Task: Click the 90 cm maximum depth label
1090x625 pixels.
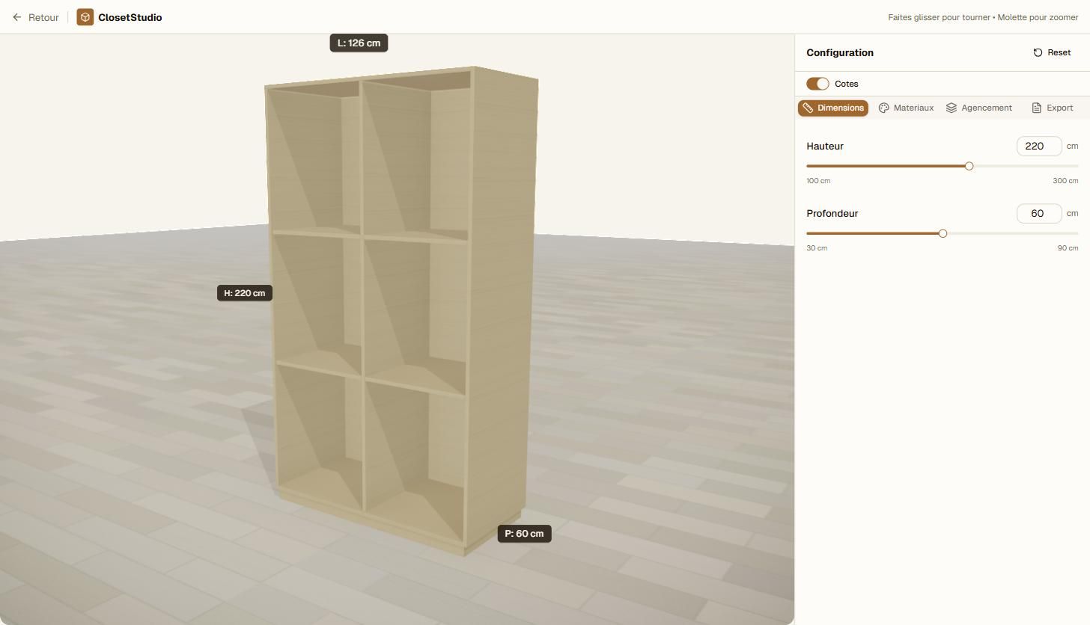Action: click(1068, 248)
